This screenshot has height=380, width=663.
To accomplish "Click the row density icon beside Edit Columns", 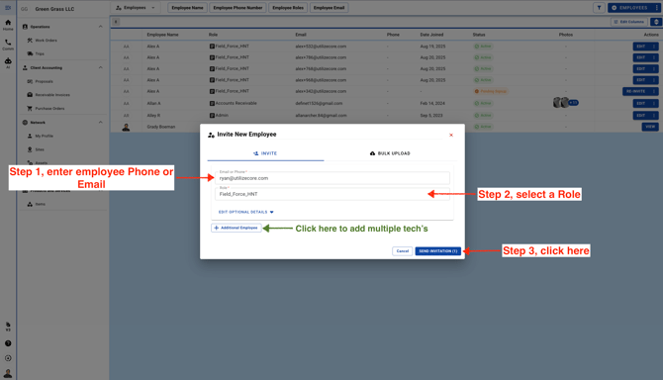I will [656, 22].
